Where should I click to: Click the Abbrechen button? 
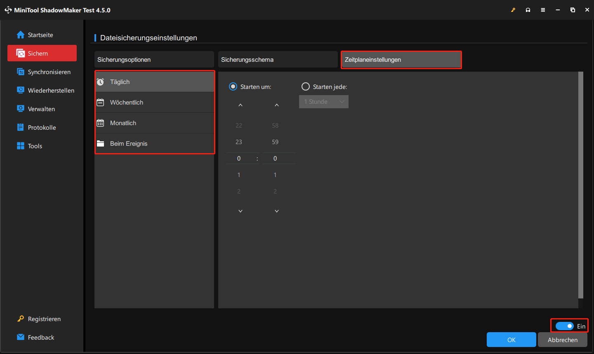(563, 340)
